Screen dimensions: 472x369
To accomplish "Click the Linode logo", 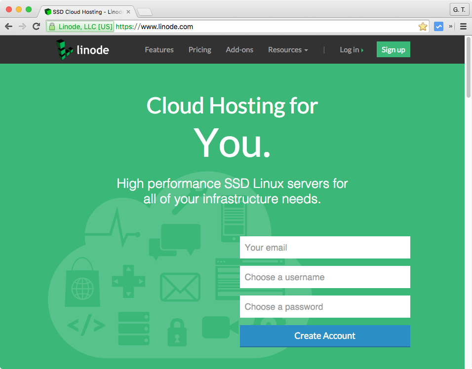I will coord(82,49).
